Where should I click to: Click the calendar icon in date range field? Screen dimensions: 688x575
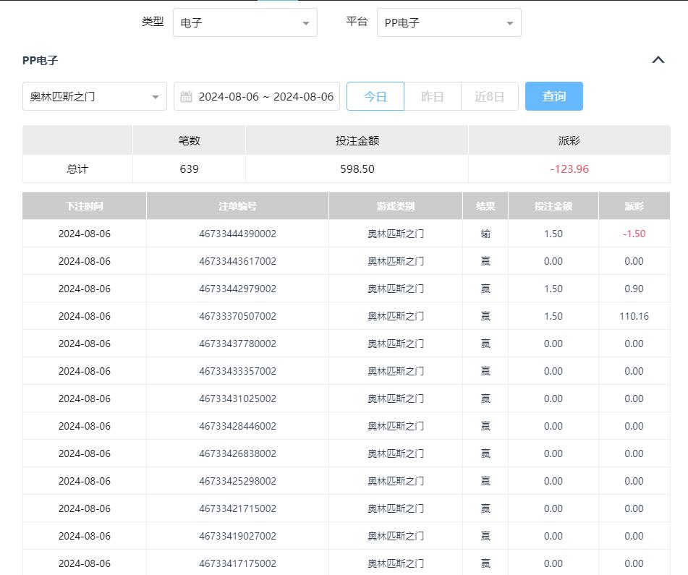pyautogui.click(x=186, y=97)
